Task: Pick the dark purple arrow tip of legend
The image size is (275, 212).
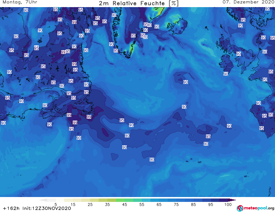Action: (232, 200)
